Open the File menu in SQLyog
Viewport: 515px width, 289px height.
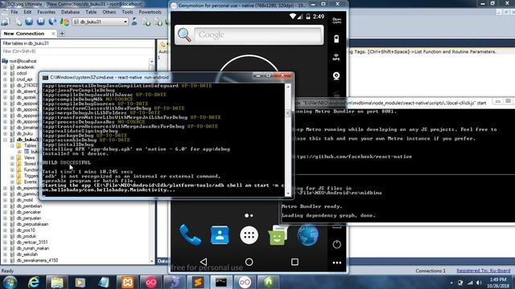point(14,12)
